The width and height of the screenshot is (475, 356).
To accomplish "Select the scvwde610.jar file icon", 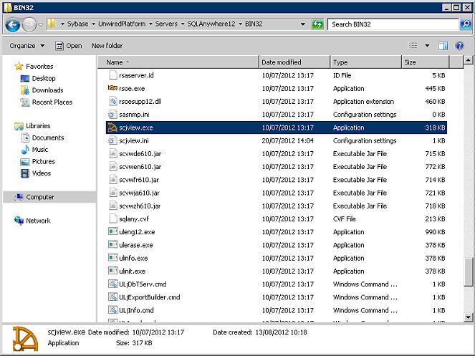I will (112, 154).
